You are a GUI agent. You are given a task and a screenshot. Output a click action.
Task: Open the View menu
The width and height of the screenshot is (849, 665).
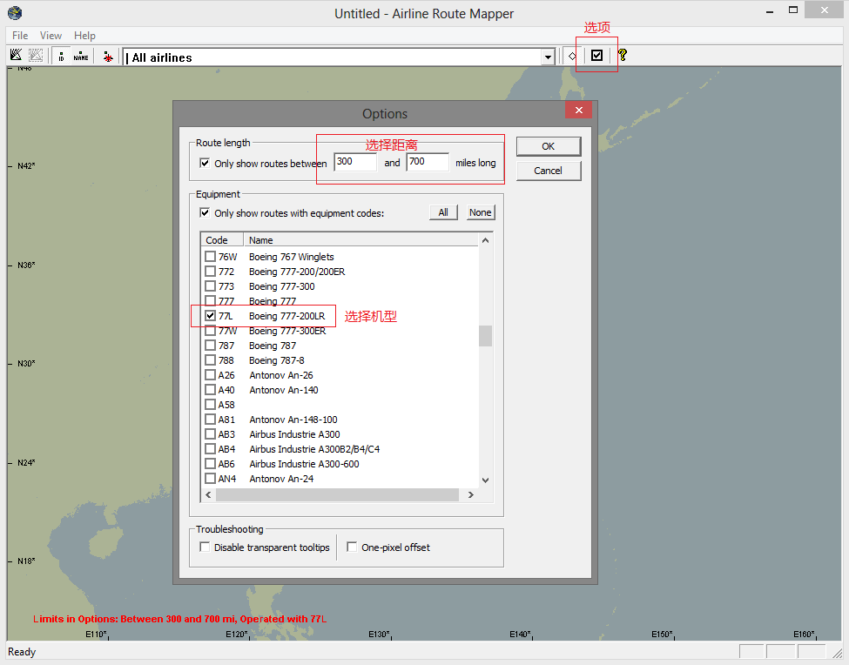point(51,35)
